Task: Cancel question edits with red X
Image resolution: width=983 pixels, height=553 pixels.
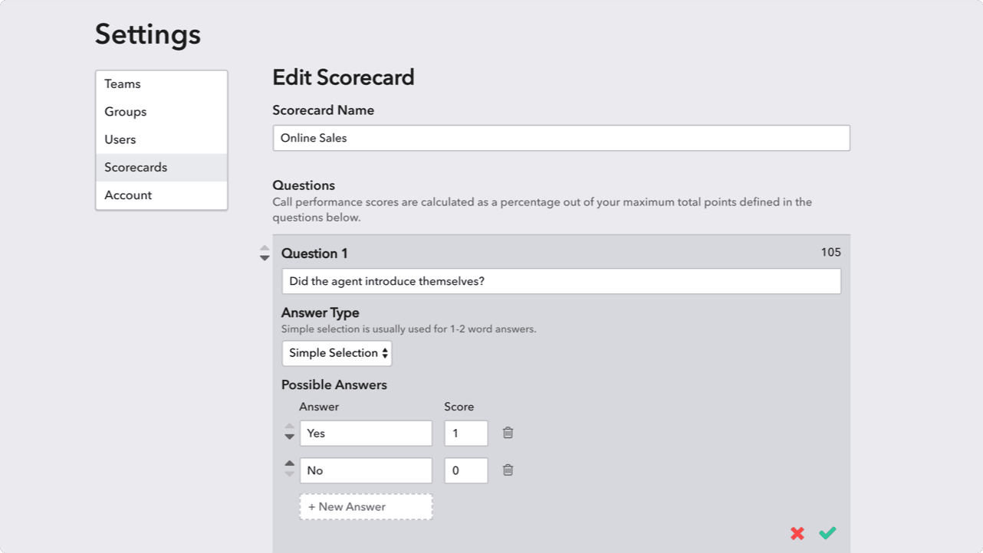Action: pos(797,533)
